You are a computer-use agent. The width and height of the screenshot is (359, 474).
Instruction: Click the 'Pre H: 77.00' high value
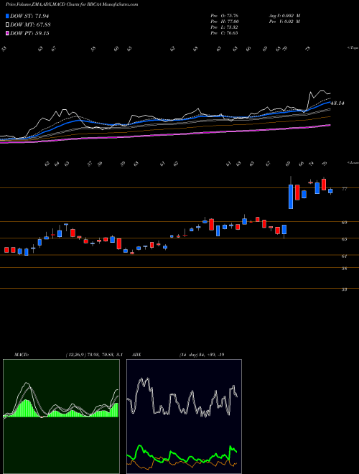tap(225, 22)
